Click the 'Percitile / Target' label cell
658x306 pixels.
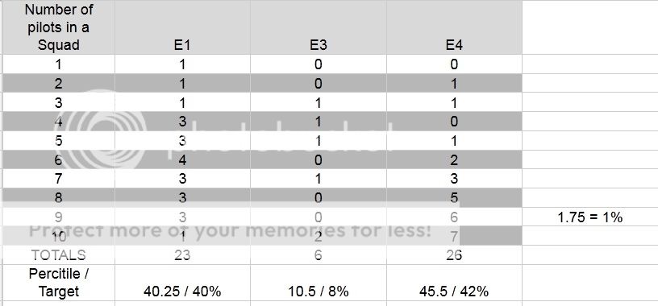58,283
